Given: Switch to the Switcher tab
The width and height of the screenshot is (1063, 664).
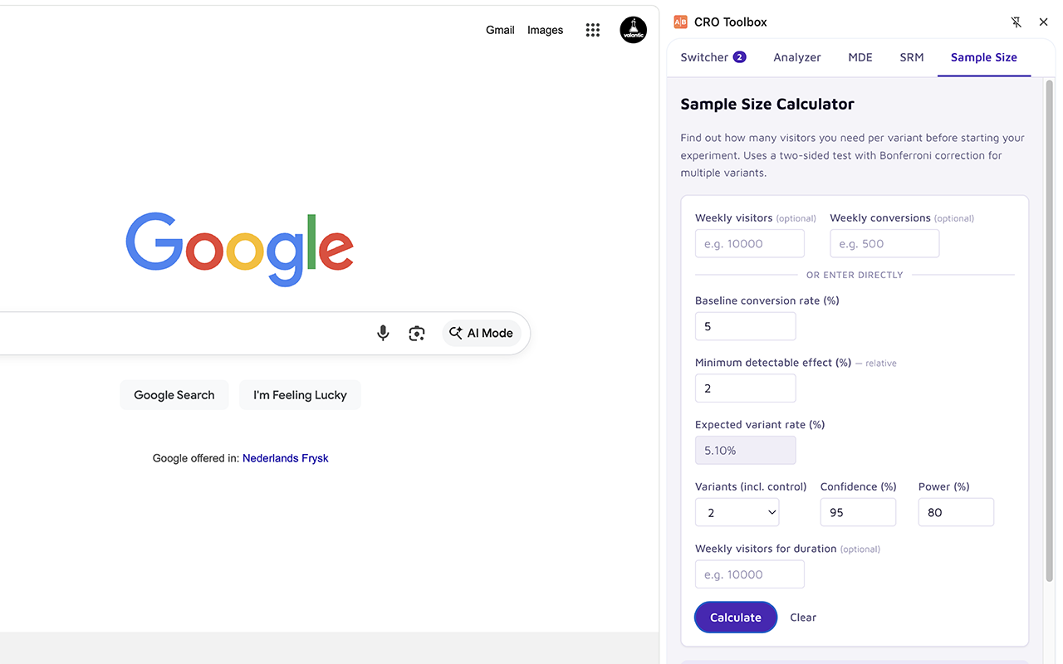Looking at the screenshot, I should pyautogui.click(x=713, y=57).
